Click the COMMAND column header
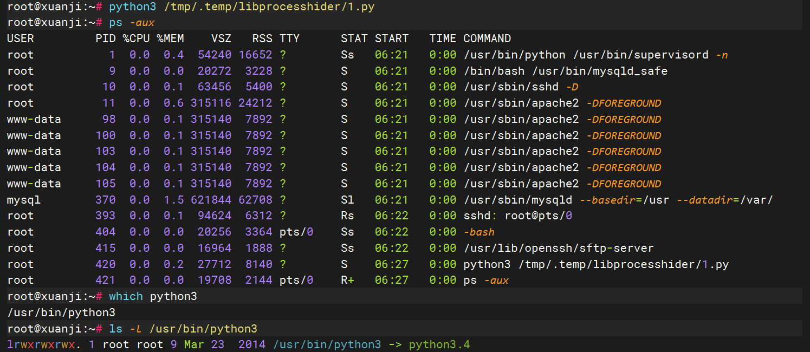The image size is (810, 352). 487,38
